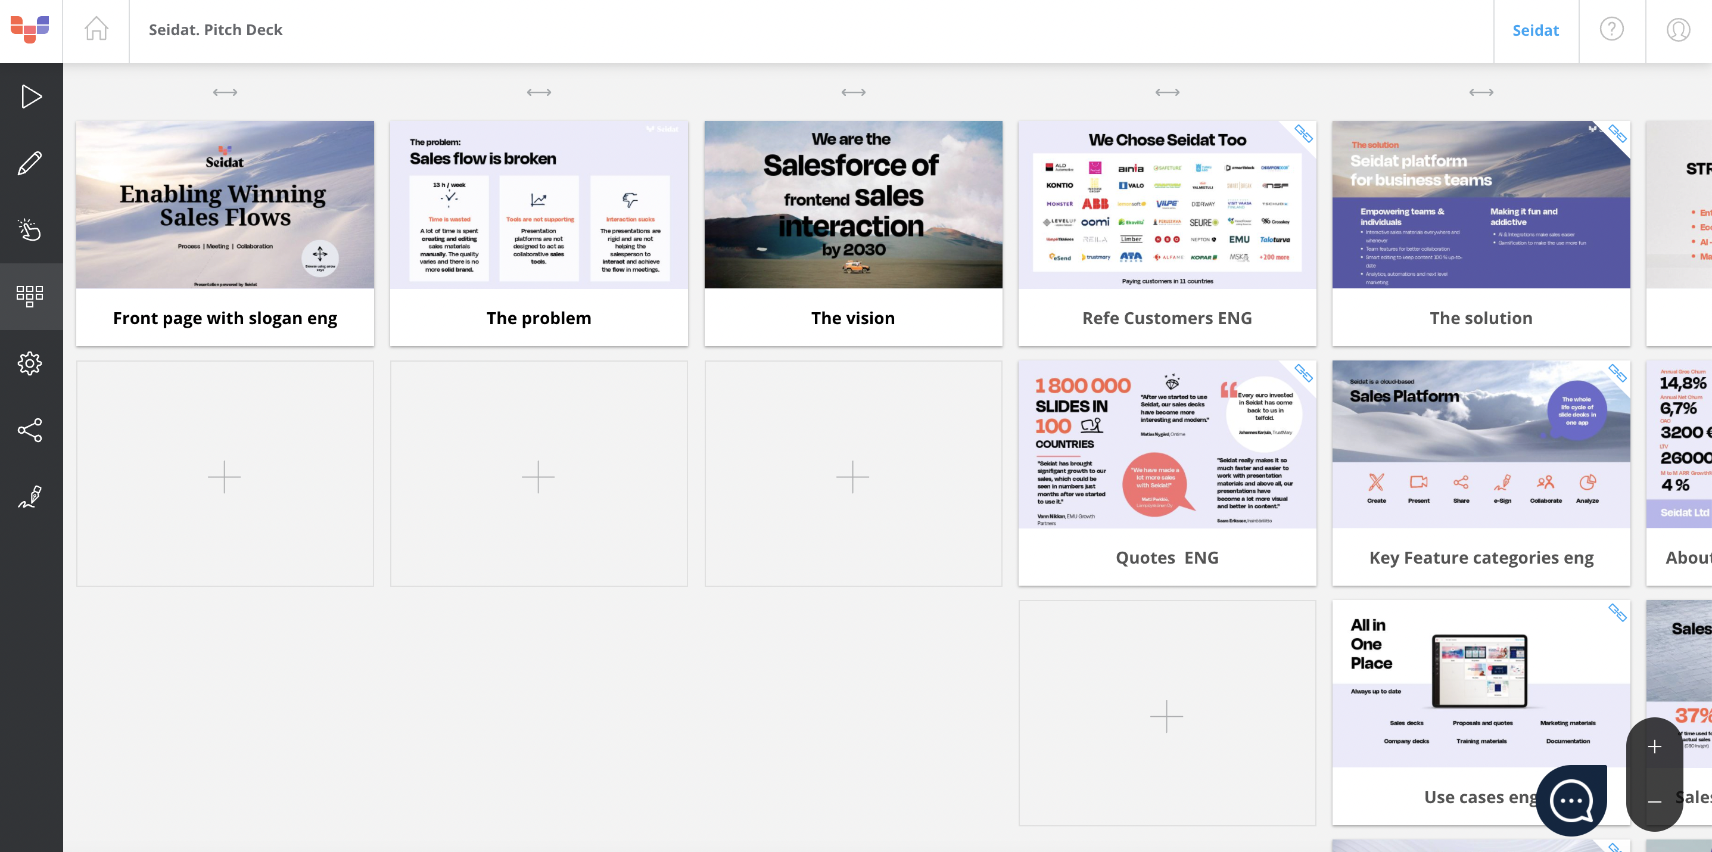Start presentation with the play icon
The height and width of the screenshot is (852, 1712).
click(31, 97)
